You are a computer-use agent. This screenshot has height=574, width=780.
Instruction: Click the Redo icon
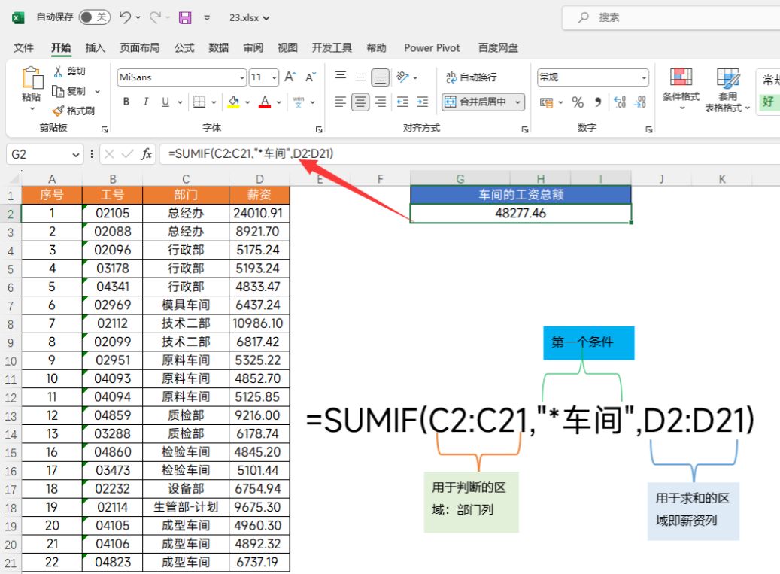(155, 17)
